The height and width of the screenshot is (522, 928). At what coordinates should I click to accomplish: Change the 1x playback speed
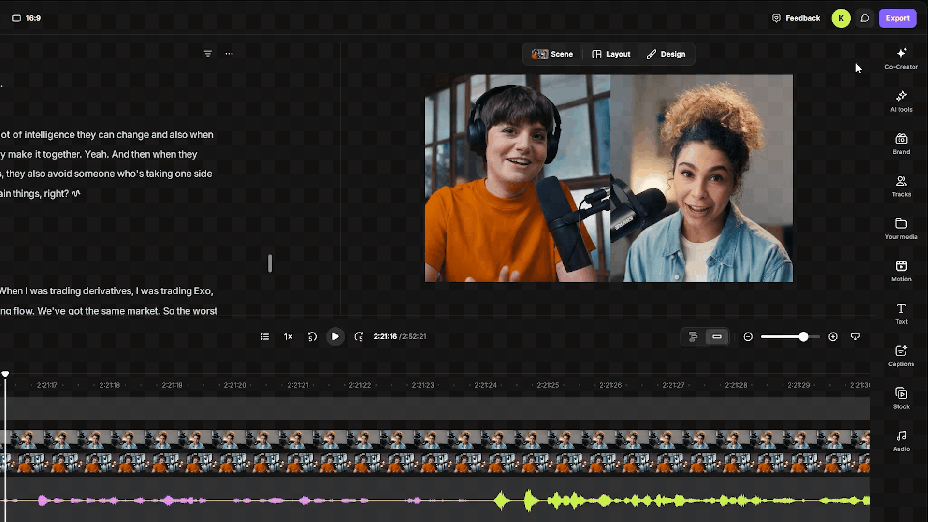(288, 337)
